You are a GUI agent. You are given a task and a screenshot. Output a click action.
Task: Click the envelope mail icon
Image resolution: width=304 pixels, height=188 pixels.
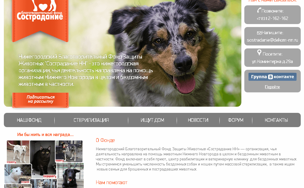coord(259,33)
